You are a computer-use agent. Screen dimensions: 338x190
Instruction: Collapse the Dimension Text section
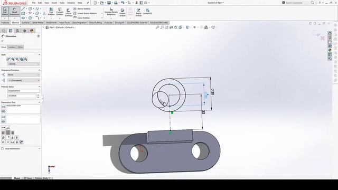pos(39,102)
